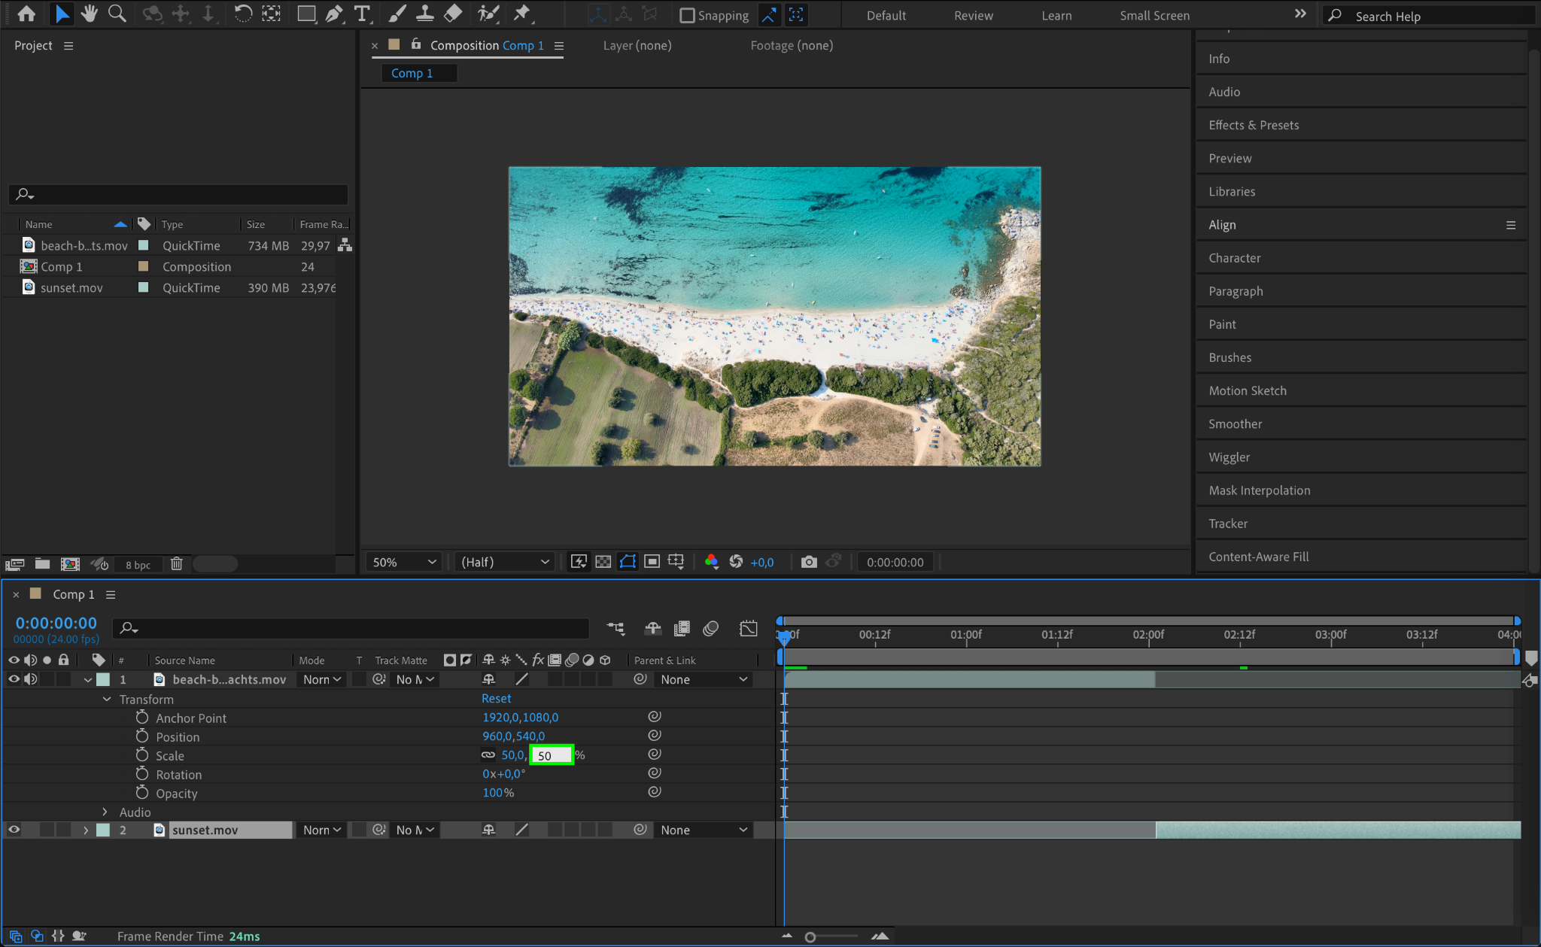
Task: Open the (Half) resolution dropdown
Action: (505, 562)
